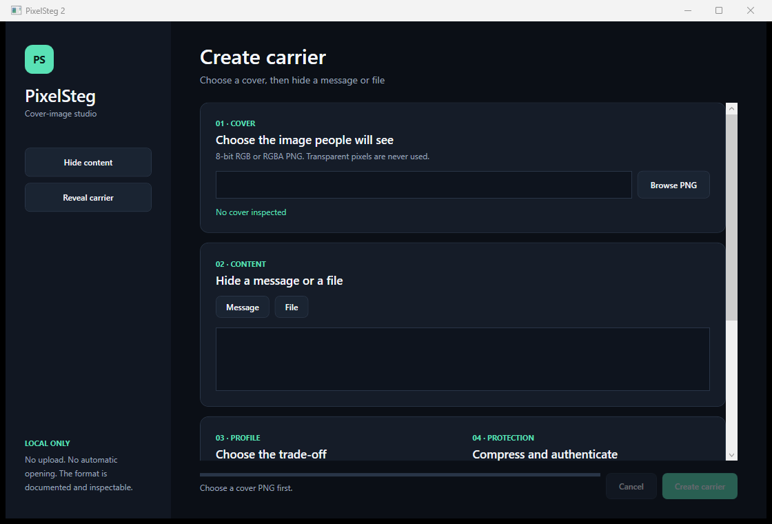Switch to the Reveal carrier view
The height and width of the screenshot is (524, 772).
pyautogui.click(x=88, y=197)
